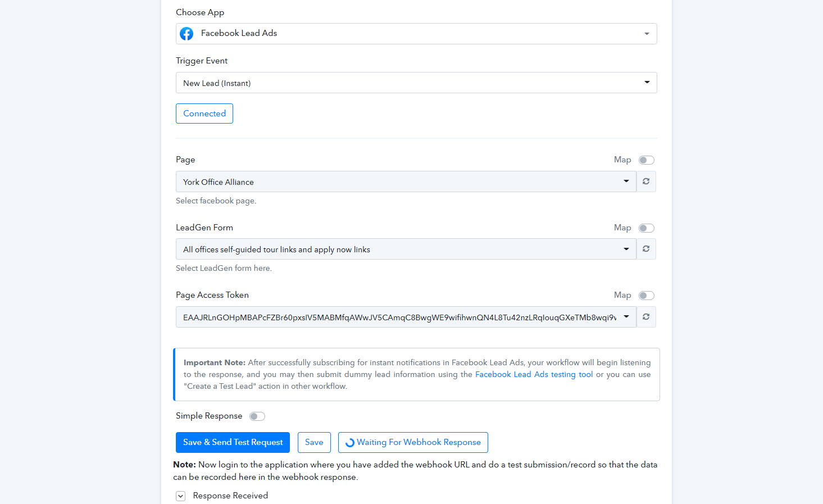Click spinner icon in Waiting For Webhook Response
This screenshot has height=504, width=823.
[x=350, y=443]
